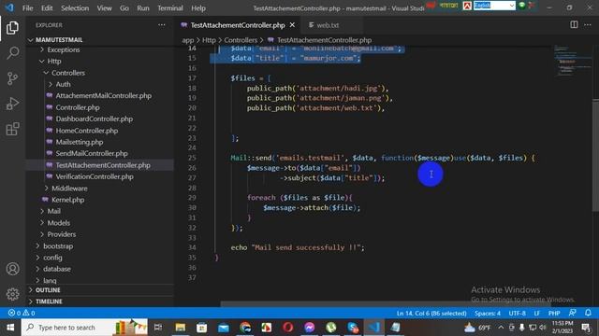
Task: Open SendMailController.php file
Action: click(x=92, y=153)
